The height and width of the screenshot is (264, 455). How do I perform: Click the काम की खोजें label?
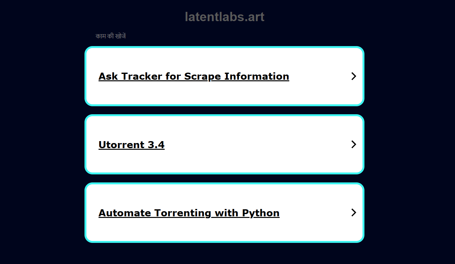pyautogui.click(x=110, y=36)
